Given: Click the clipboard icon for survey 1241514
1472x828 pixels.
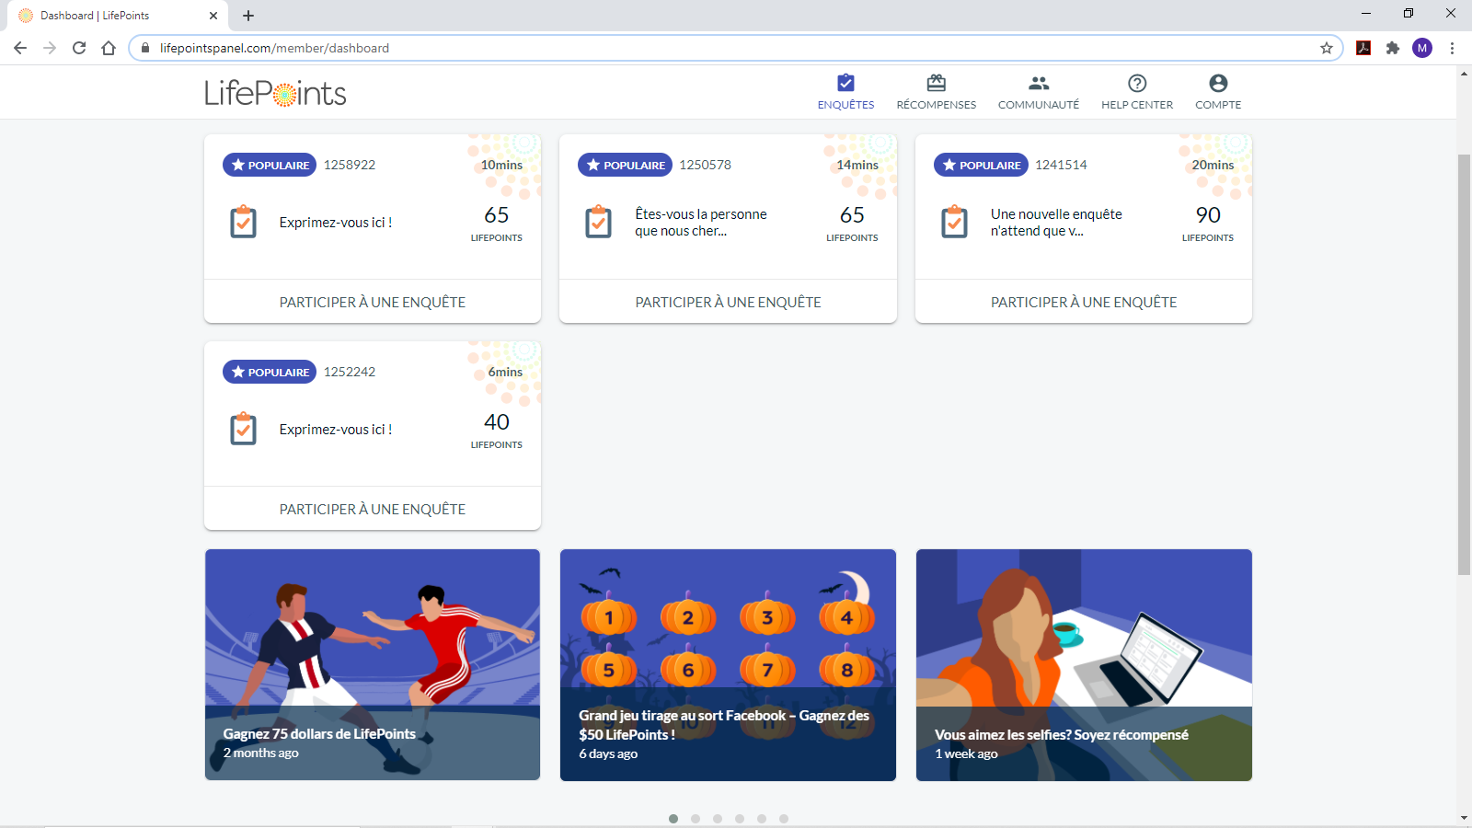Looking at the screenshot, I should click(954, 222).
